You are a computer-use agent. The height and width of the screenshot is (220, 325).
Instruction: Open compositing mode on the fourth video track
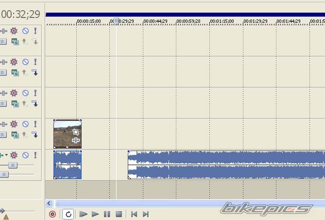[x=15, y=135]
